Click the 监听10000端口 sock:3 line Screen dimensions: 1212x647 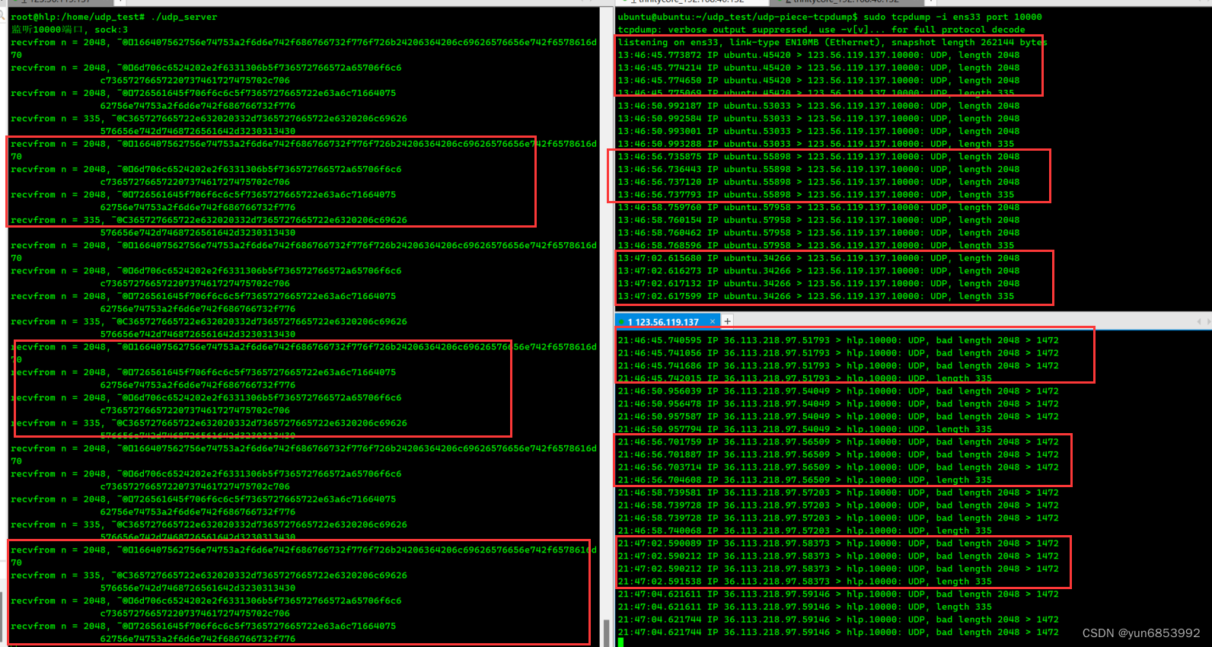[x=69, y=30]
